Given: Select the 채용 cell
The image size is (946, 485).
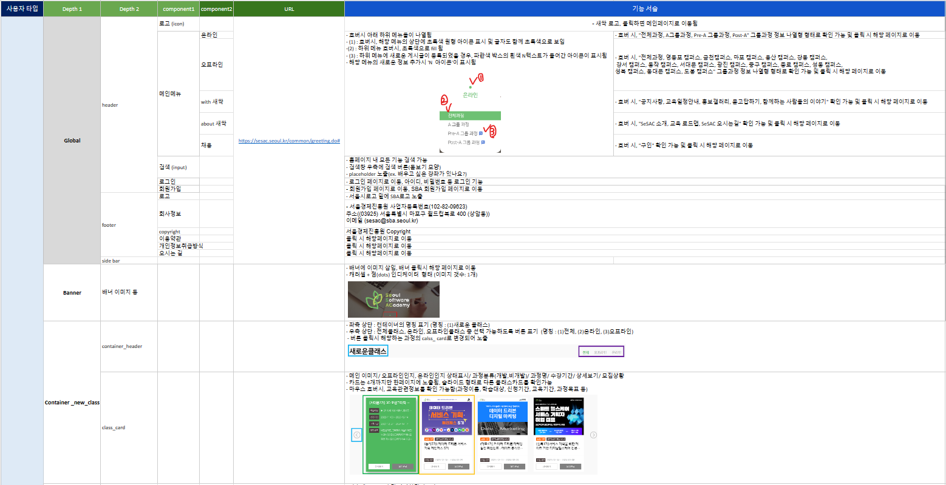Looking at the screenshot, I should coord(217,145).
